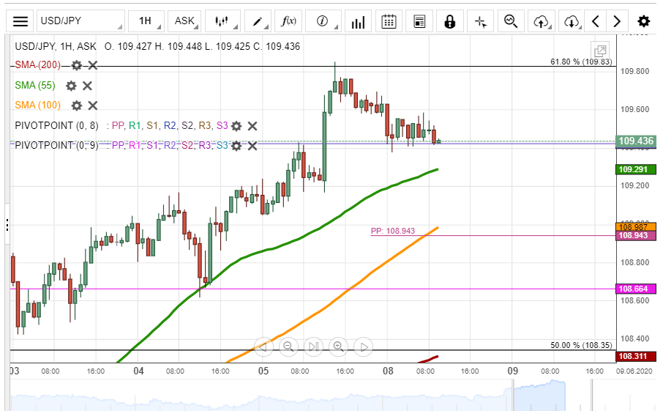Click the cloud download icon
The image size is (663, 411).
tap(572, 21)
